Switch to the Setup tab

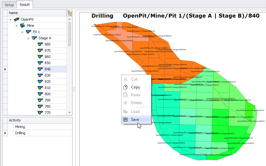9,5
